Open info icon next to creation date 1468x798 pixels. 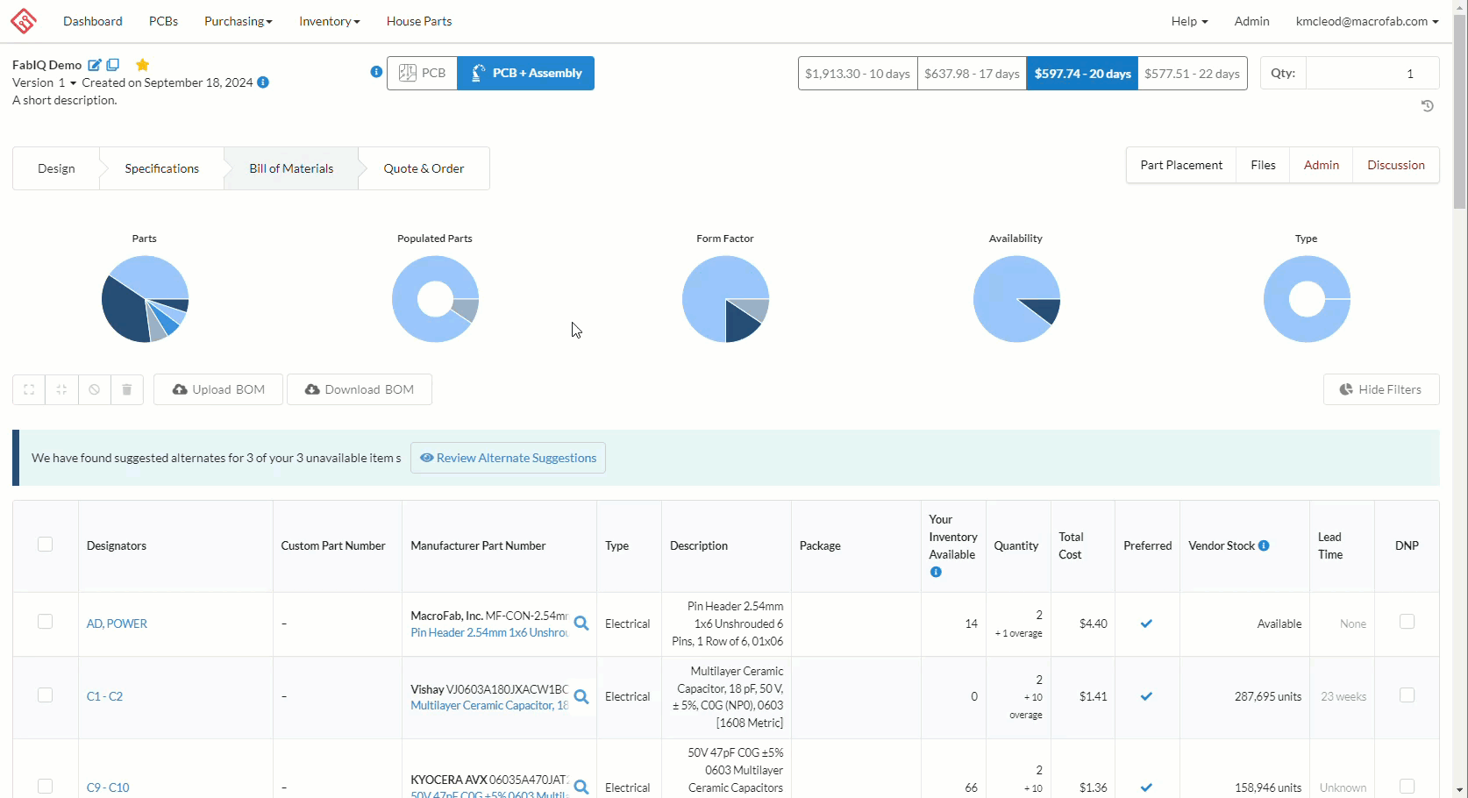263,82
